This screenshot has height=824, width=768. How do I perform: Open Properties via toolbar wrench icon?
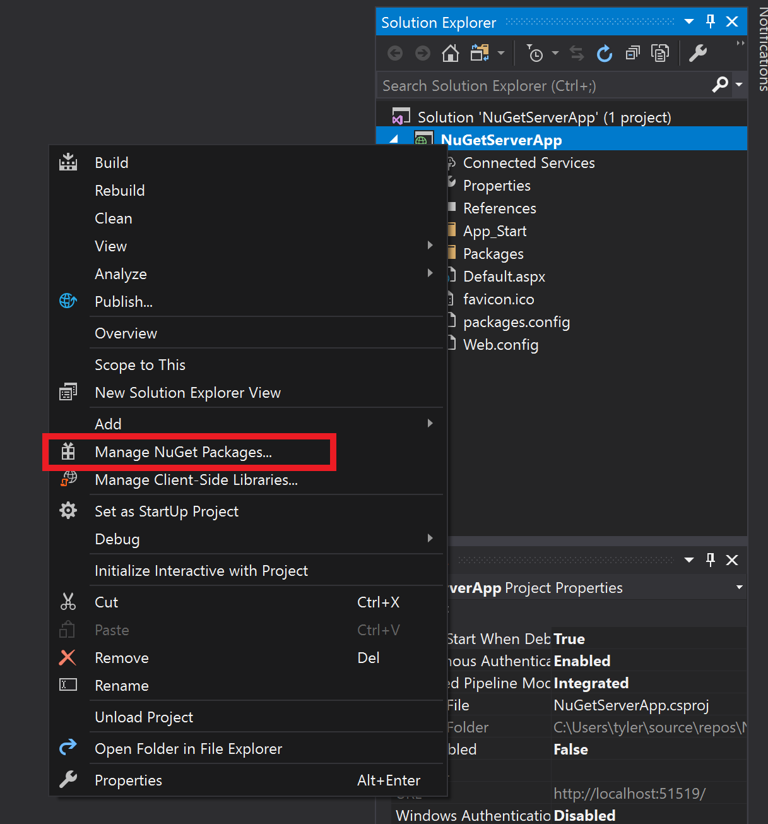pyautogui.click(x=698, y=53)
